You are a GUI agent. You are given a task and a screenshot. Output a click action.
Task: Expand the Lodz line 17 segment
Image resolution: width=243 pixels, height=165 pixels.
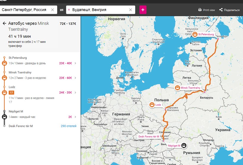tap(75, 93)
